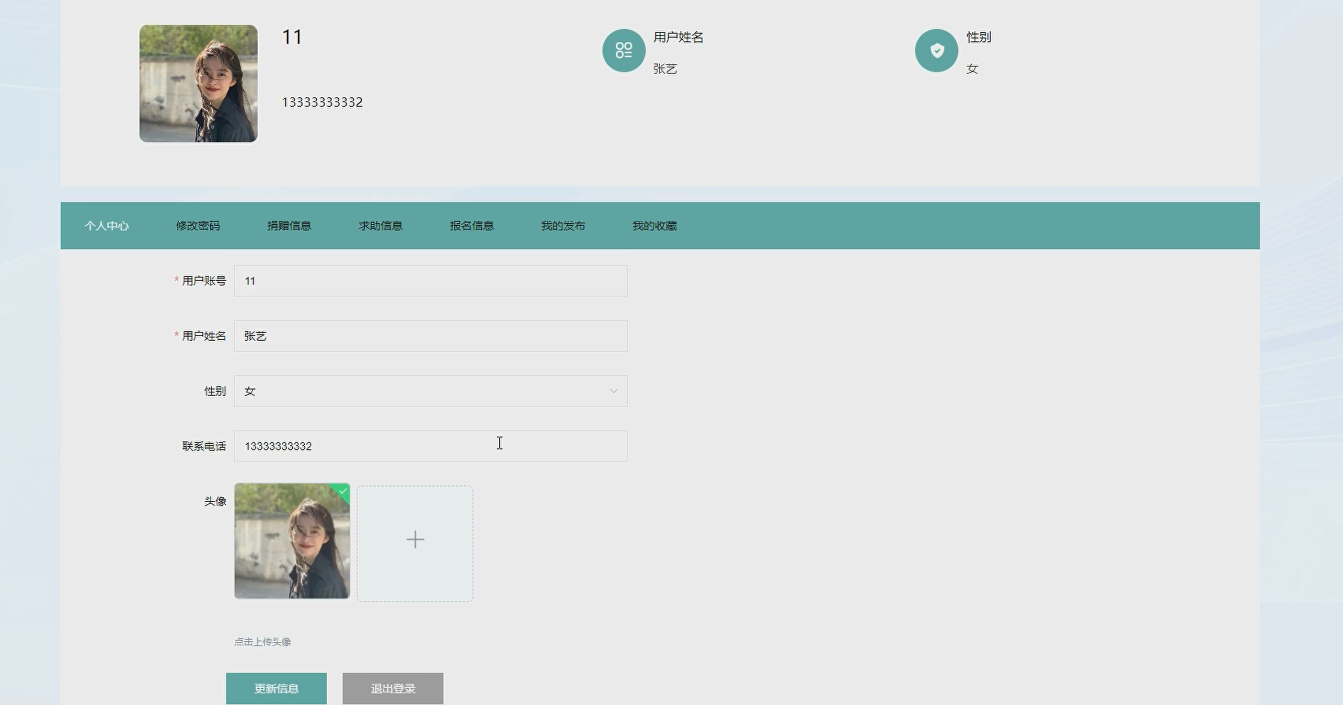Focus the 联系电话 input field
The width and height of the screenshot is (1343, 705).
coord(431,446)
